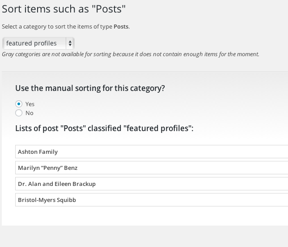Image resolution: width=288 pixels, height=247 pixels.
Task: Select the "Yes" radio button
Action: pyautogui.click(x=19, y=104)
